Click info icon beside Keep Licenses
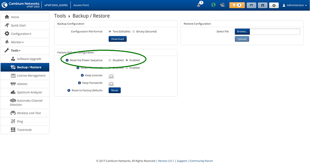This screenshot has height=163, width=310. coord(82,75)
